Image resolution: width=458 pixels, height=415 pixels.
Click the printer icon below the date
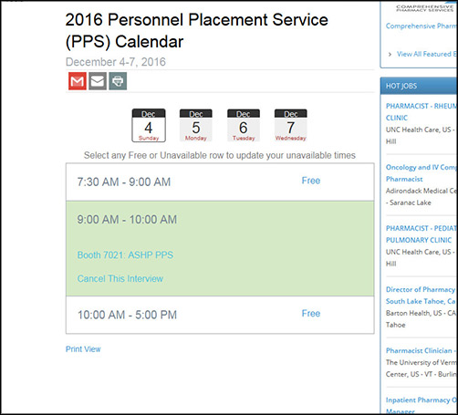(118, 81)
